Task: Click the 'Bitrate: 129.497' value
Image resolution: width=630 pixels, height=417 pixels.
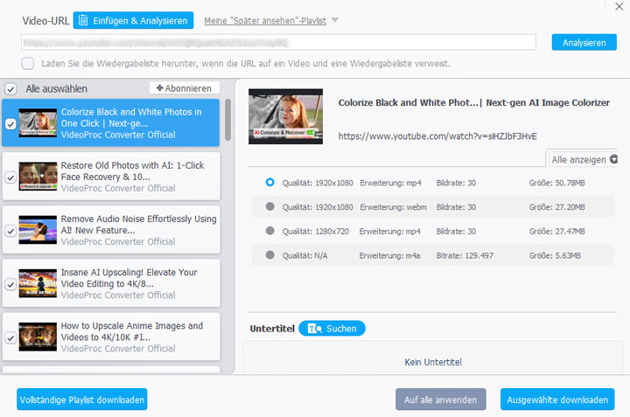Action: click(465, 255)
